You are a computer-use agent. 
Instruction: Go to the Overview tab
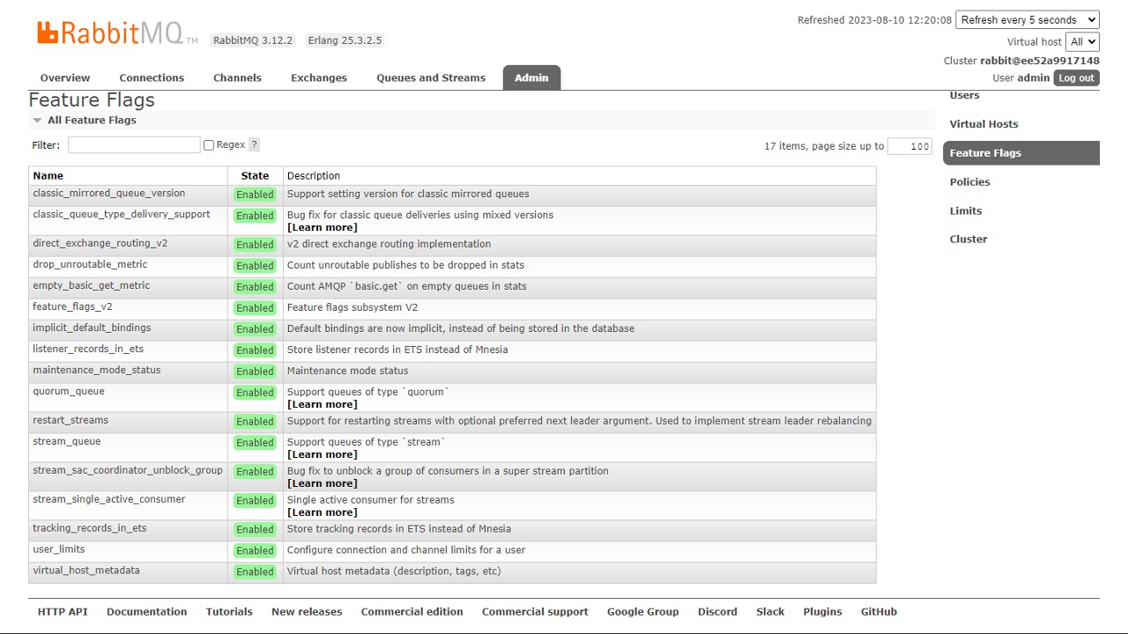click(x=65, y=77)
